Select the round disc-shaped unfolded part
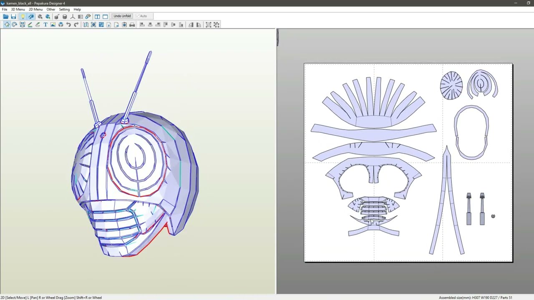 (x=451, y=85)
